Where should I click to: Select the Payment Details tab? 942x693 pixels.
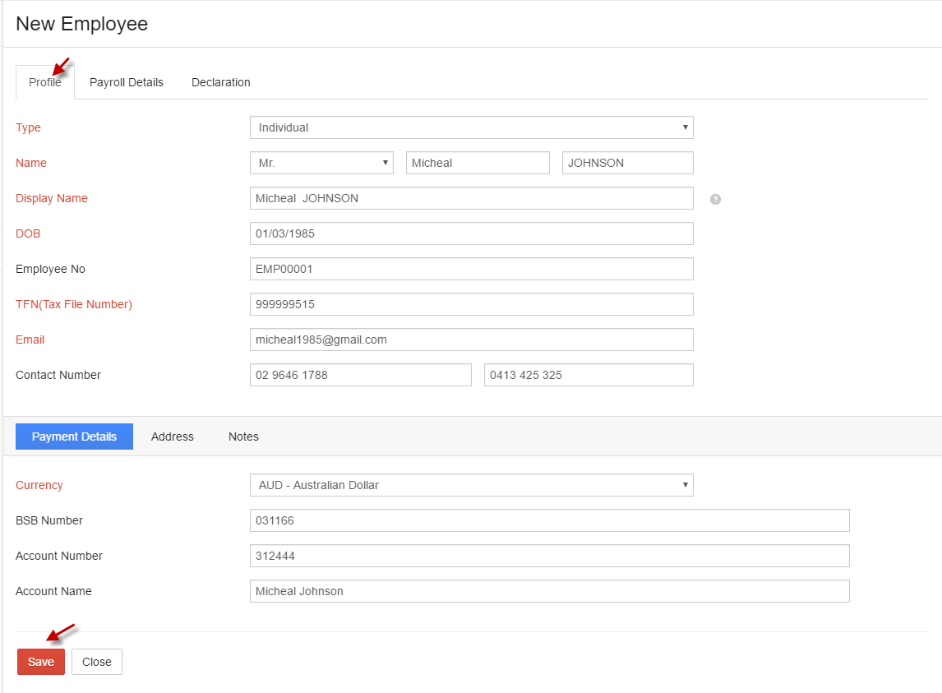tap(74, 437)
